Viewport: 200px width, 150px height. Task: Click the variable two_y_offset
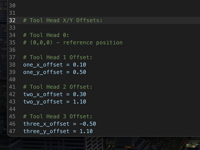pos(43,102)
